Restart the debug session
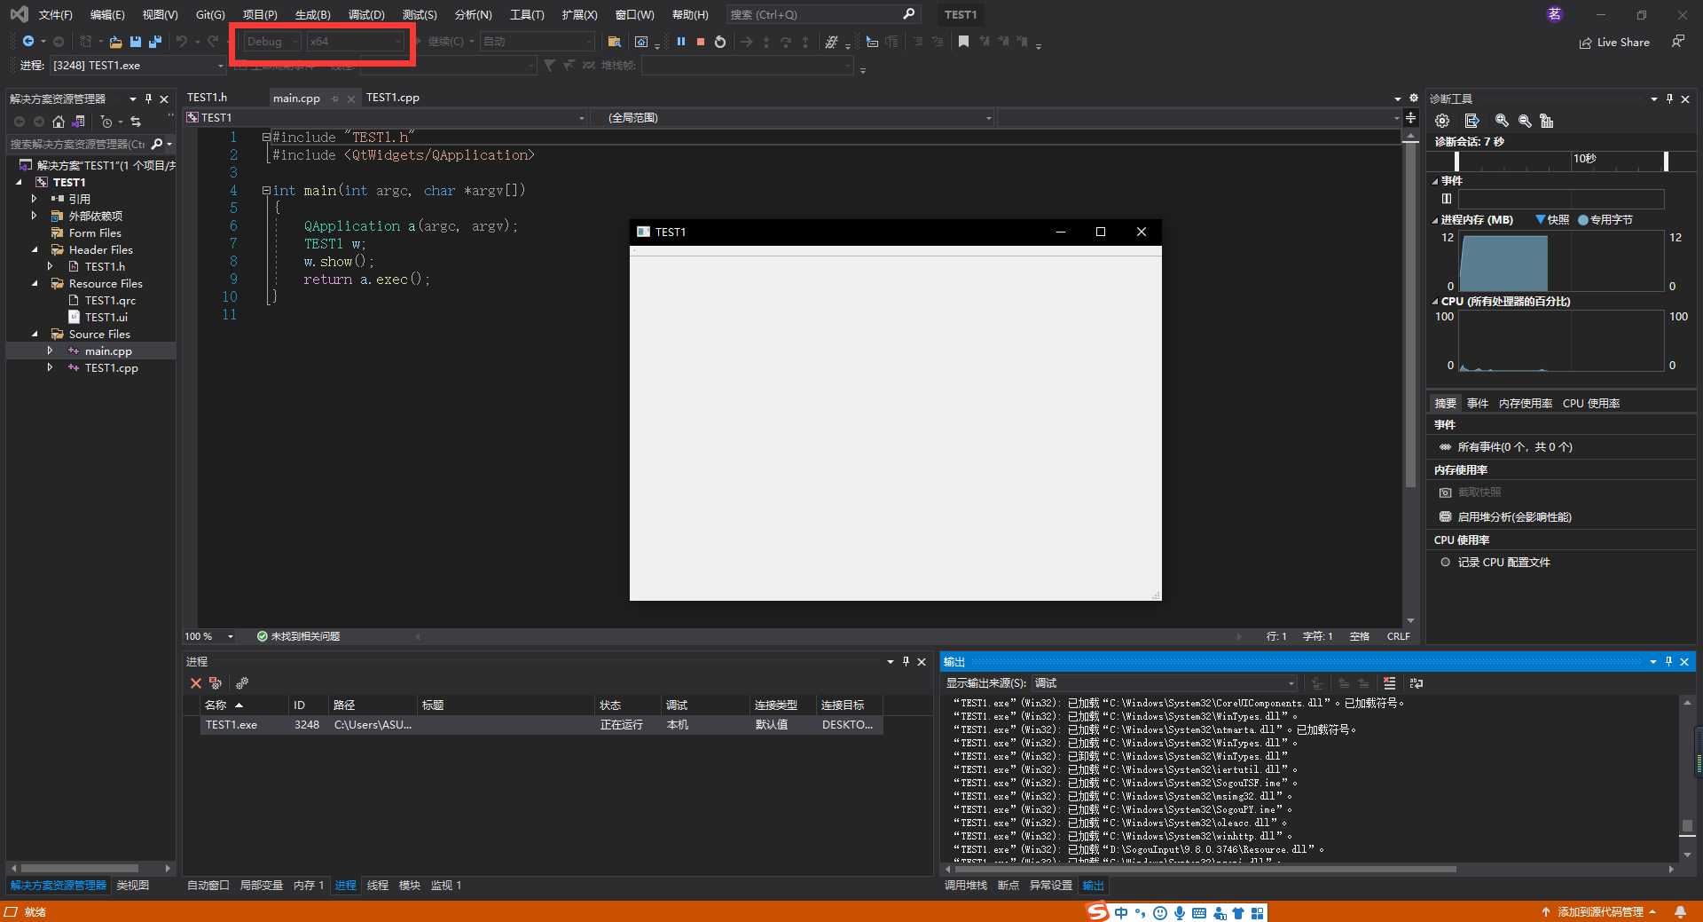1703x922 pixels. [x=719, y=42]
